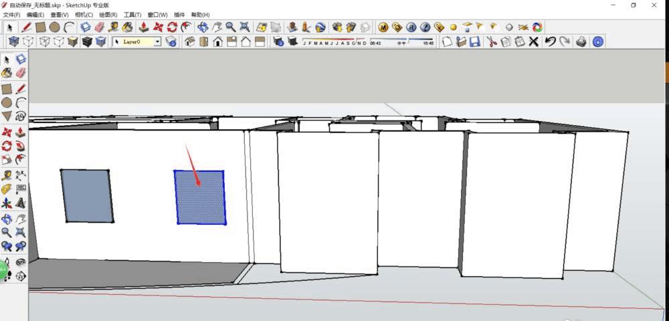Open V-Ray material editor M icon
Screen dimensions: 669x321
tap(383, 27)
